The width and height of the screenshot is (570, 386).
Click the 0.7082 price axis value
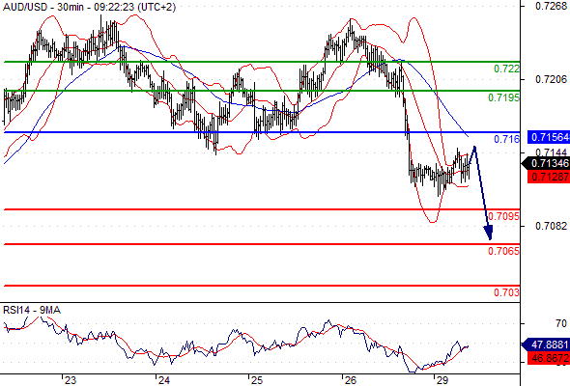[x=551, y=226]
